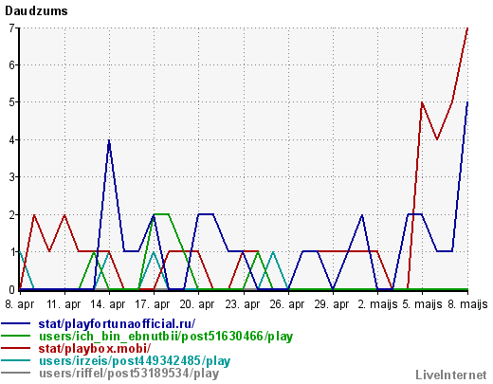Viewport: 493px width, 384px height.
Task: Click the '8. apr' x-axis label
Action: point(20,304)
